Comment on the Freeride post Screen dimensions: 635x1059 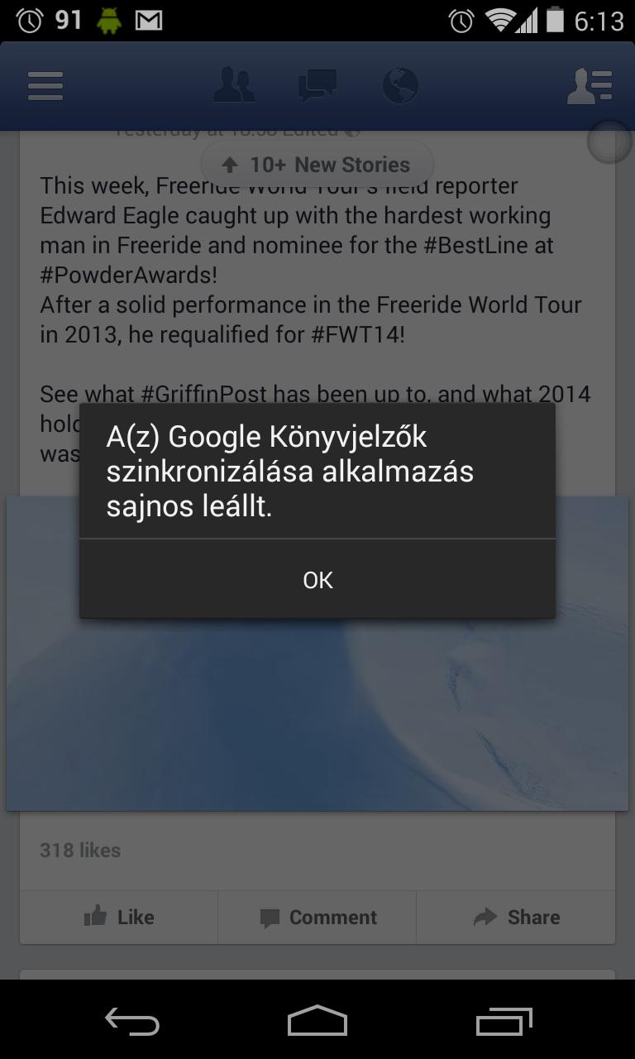[x=317, y=917]
